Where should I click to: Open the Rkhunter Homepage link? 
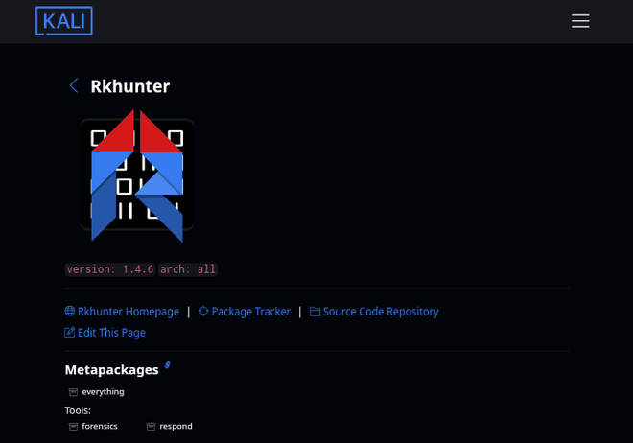click(128, 312)
